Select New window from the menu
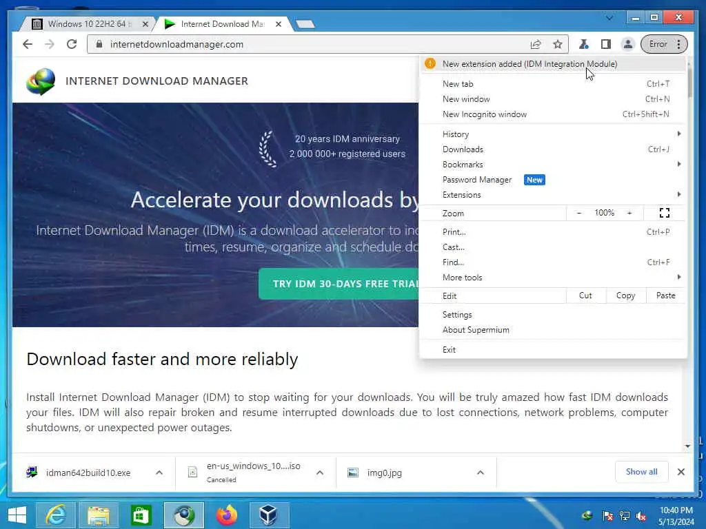 tap(552, 99)
